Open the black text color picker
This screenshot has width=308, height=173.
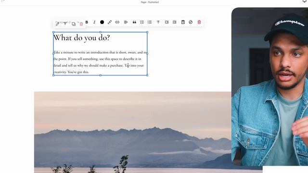point(102,22)
